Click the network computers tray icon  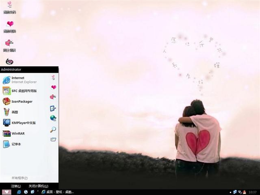(x=235, y=192)
